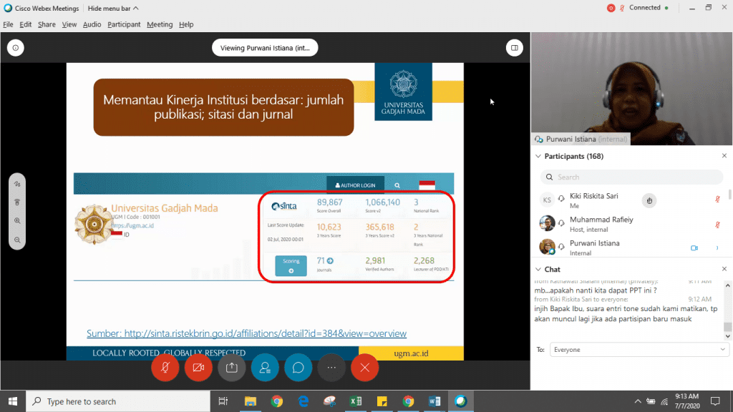Collapse the Participants panel header chevron

click(539, 156)
